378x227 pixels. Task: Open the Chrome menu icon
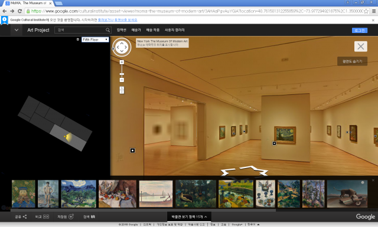click(374, 11)
